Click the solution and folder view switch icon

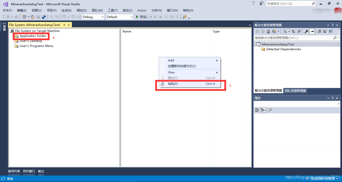click(274, 31)
